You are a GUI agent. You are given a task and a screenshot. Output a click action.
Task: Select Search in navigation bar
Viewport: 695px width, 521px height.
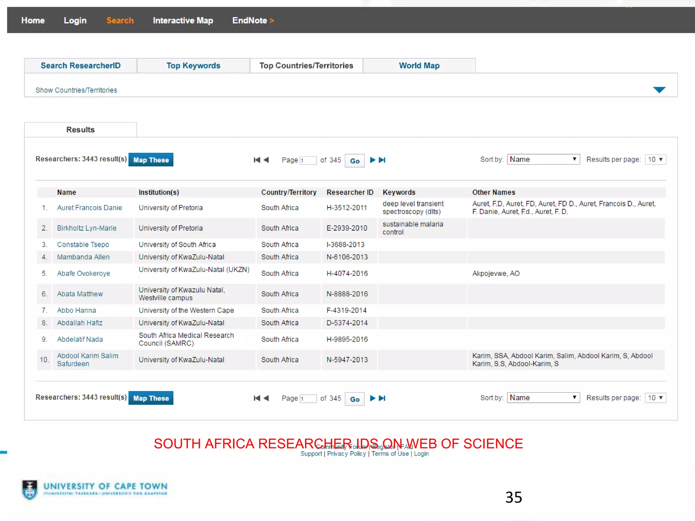(x=120, y=20)
